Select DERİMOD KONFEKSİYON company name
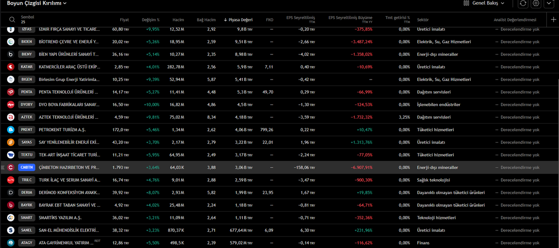This screenshot has height=248, width=559. (69, 193)
